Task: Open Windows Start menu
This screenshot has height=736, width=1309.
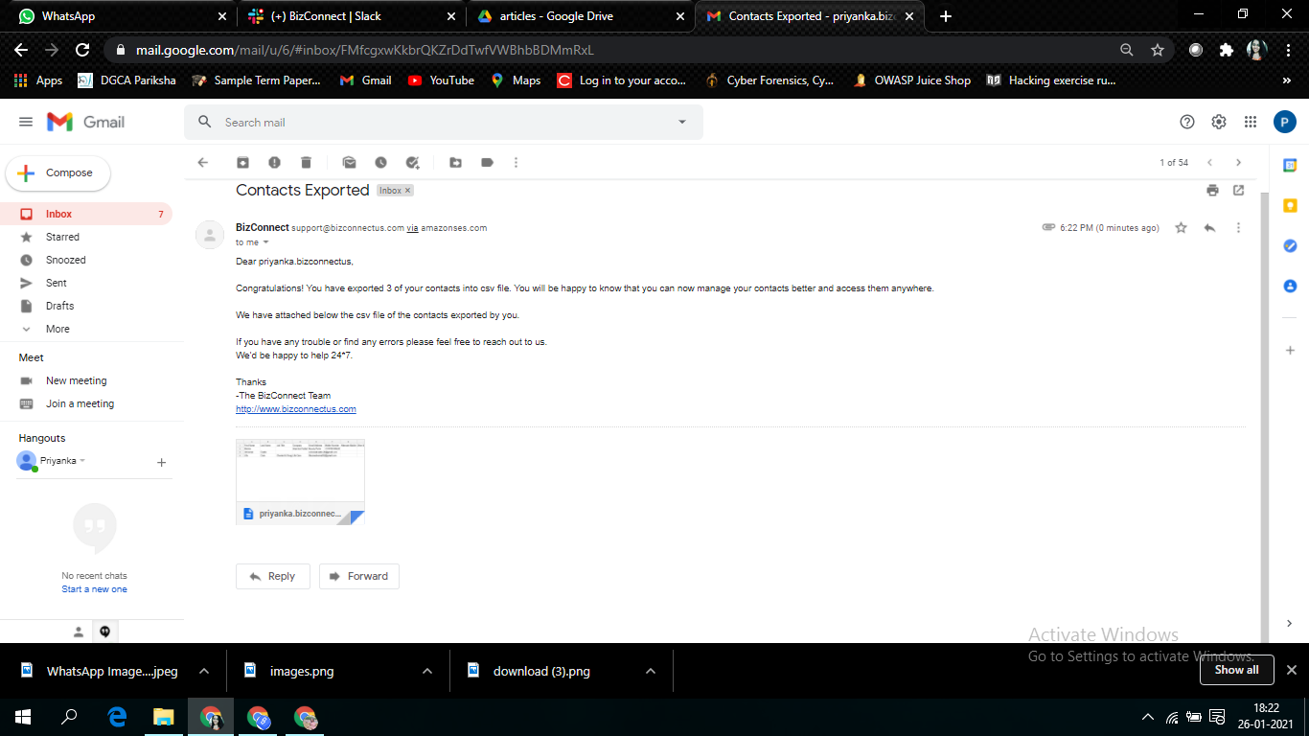Action: (x=23, y=717)
